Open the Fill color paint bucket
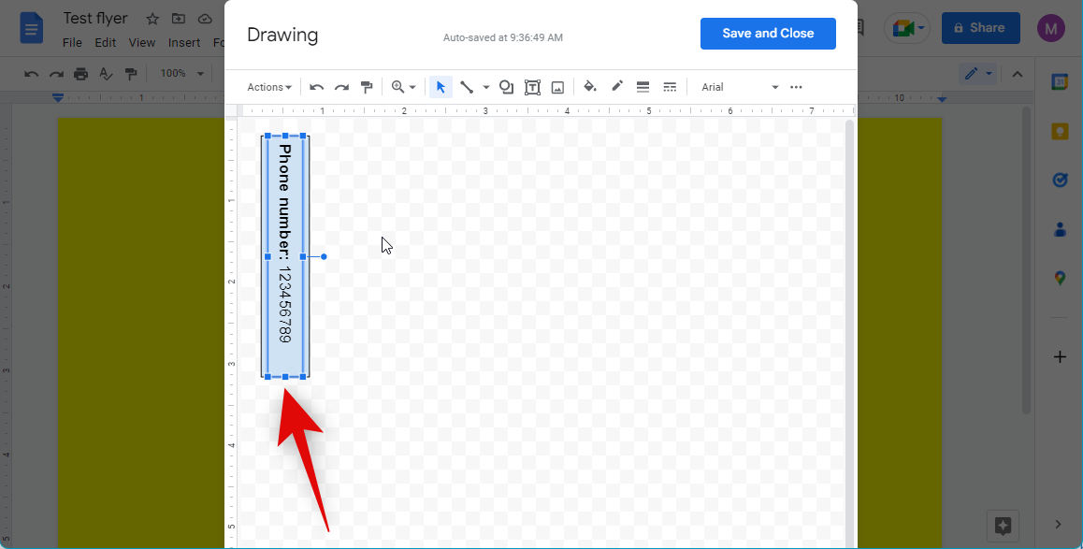 pos(590,87)
